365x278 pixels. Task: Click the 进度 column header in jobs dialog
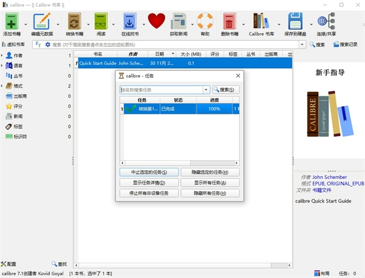point(214,100)
